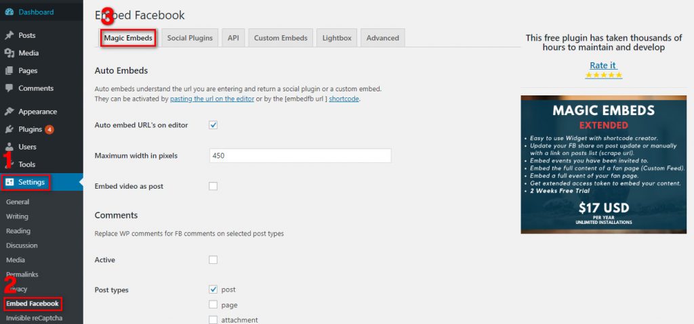Switch to the Custom Embeds tab
This screenshot has width=694, height=324.
click(x=281, y=38)
